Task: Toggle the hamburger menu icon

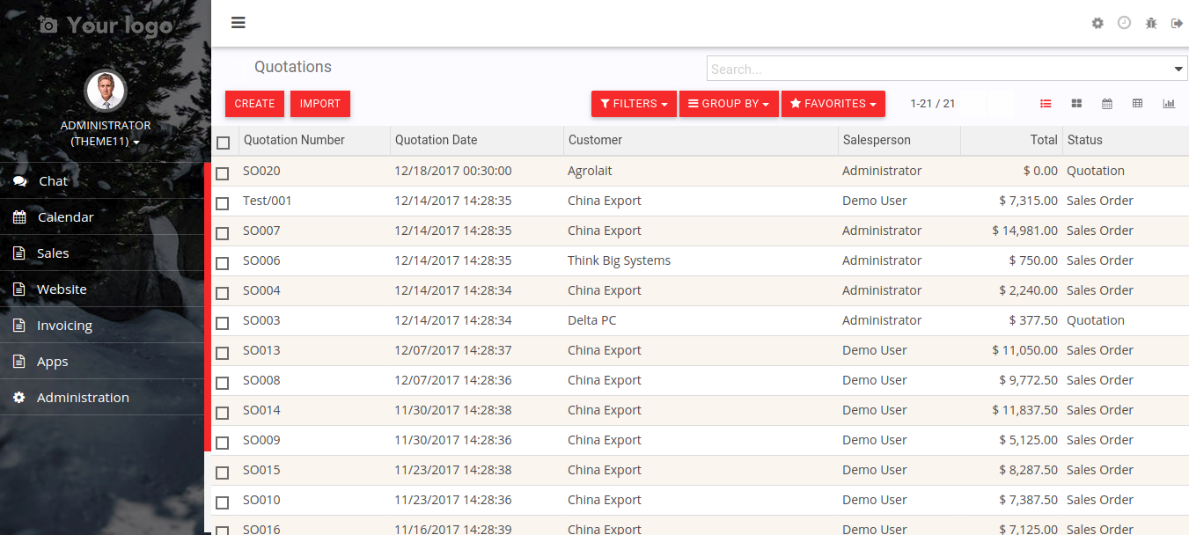Action: (x=239, y=23)
